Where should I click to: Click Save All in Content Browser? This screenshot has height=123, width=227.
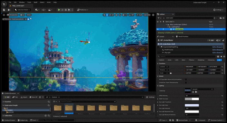[33, 97]
